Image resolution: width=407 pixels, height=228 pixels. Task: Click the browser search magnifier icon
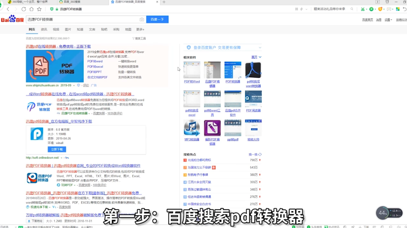[x=352, y=9]
